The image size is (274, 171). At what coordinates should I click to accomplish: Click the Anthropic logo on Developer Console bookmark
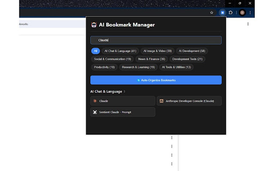pyautogui.click(x=161, y=101)
